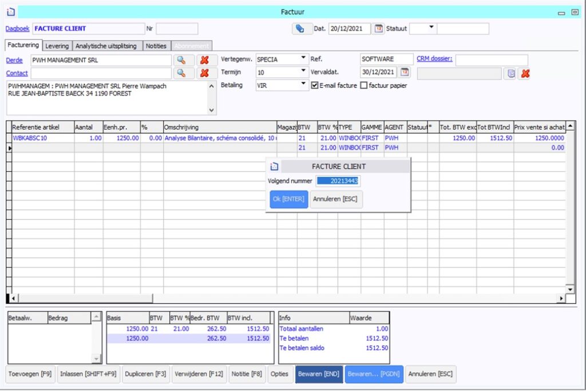Switch to the Facturering tab
The height and width of the screenshot is (391, 586).
pyautogui.click(x=23, y=45)
